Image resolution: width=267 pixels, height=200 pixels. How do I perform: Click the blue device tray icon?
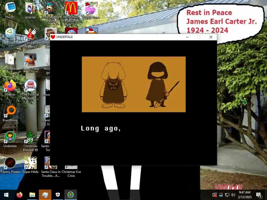coord(221,195)
